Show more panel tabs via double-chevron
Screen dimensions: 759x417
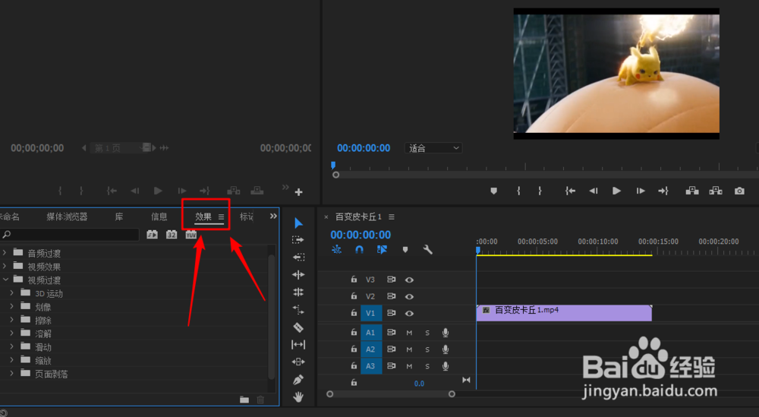pos(273,216)
